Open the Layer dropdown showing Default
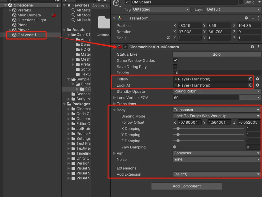262x197 pixels. 234,9
